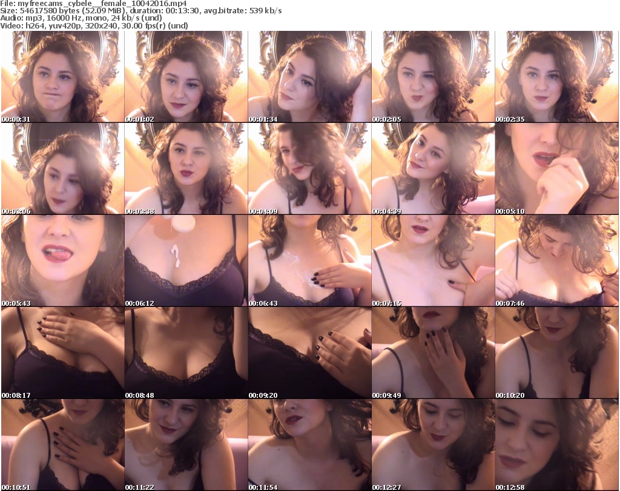Viewport: 620px width, 491px height.
Task: Select the thumbnail at 00:03:38
Action: [185, 169]
